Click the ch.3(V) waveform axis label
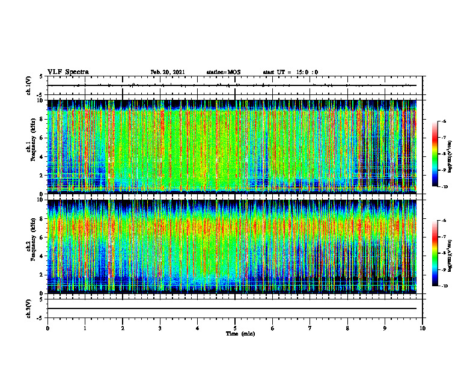Image resolution: width=476 pixels, height=368 pixels. click(28, 309)
